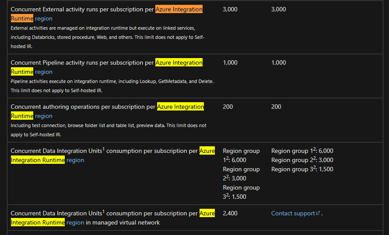Click the orange-highlighted 'Azure Integration' text
This screenshot has width=389, height=235.
coord(179,10)
